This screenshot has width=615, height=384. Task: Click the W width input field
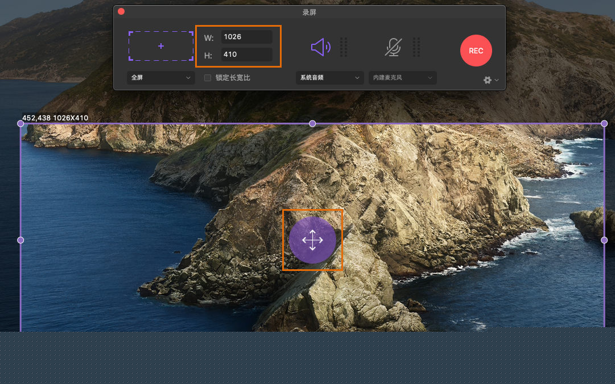246,37
